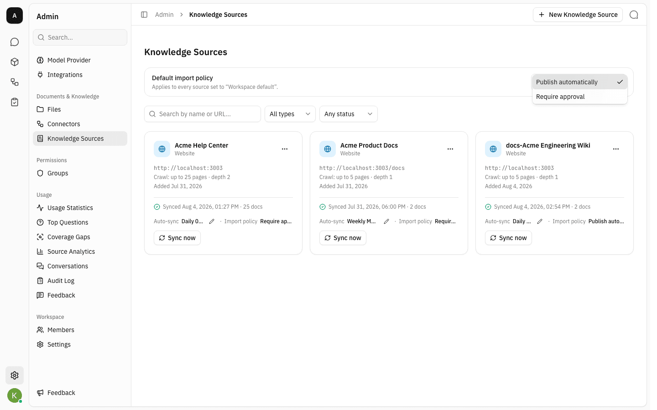Open workspace Settings
The image size is (657, 410).
[80, 344]
